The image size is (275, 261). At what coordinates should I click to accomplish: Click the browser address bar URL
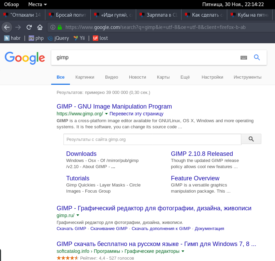click(155, 27)
